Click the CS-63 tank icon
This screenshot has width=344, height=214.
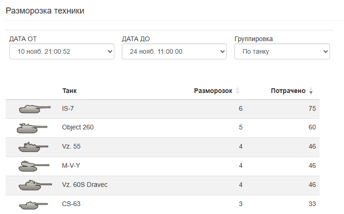coord(34,205)
